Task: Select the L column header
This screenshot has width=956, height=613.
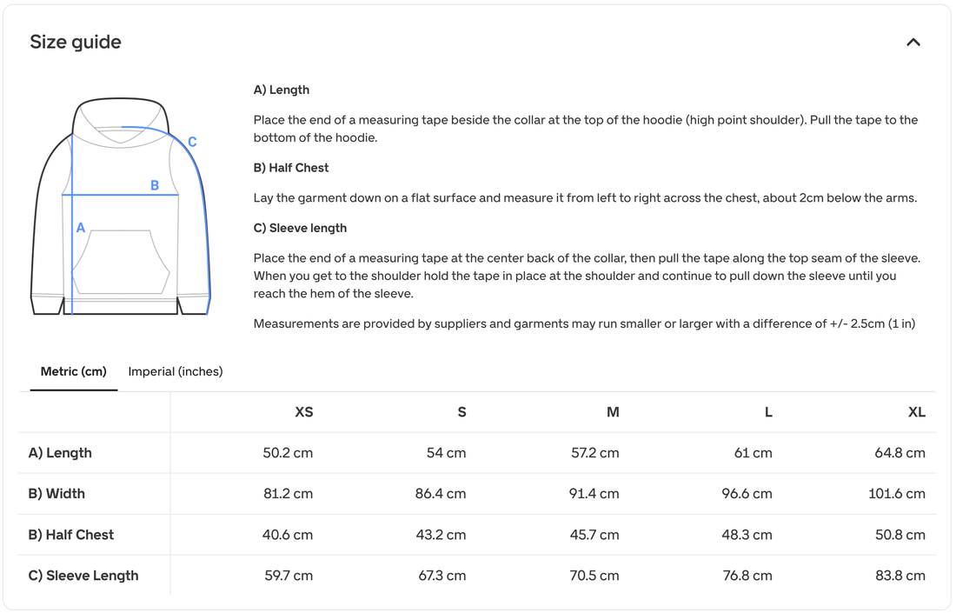Action: [x=768, y=412]
